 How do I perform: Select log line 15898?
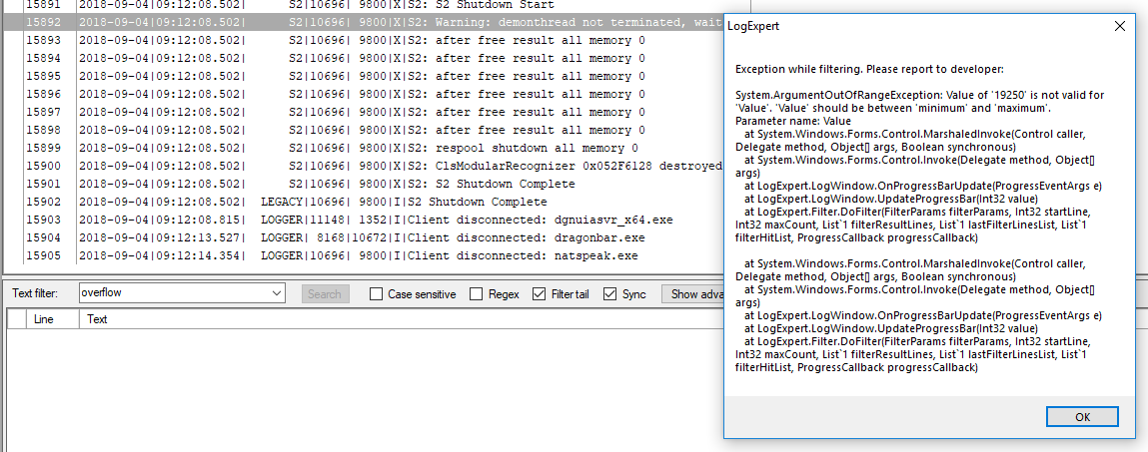(x=364, y=130)
